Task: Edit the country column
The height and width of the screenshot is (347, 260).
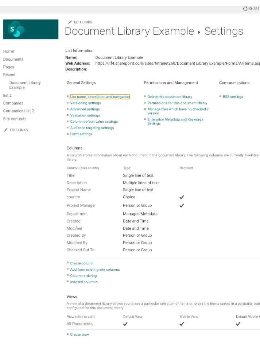Action: point(73,197)
